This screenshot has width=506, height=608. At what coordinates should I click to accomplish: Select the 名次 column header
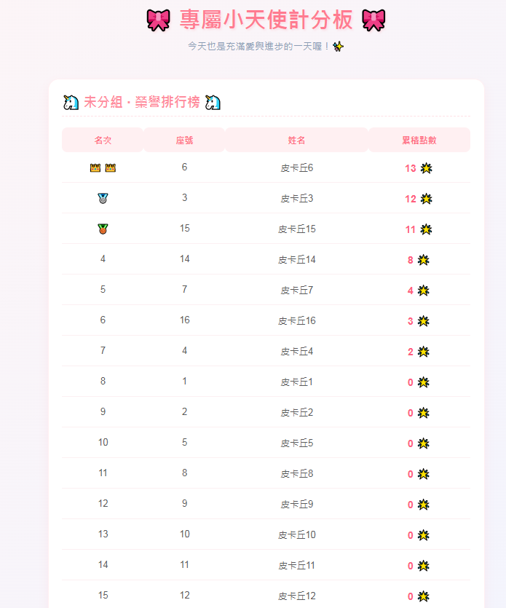(103, 140)
